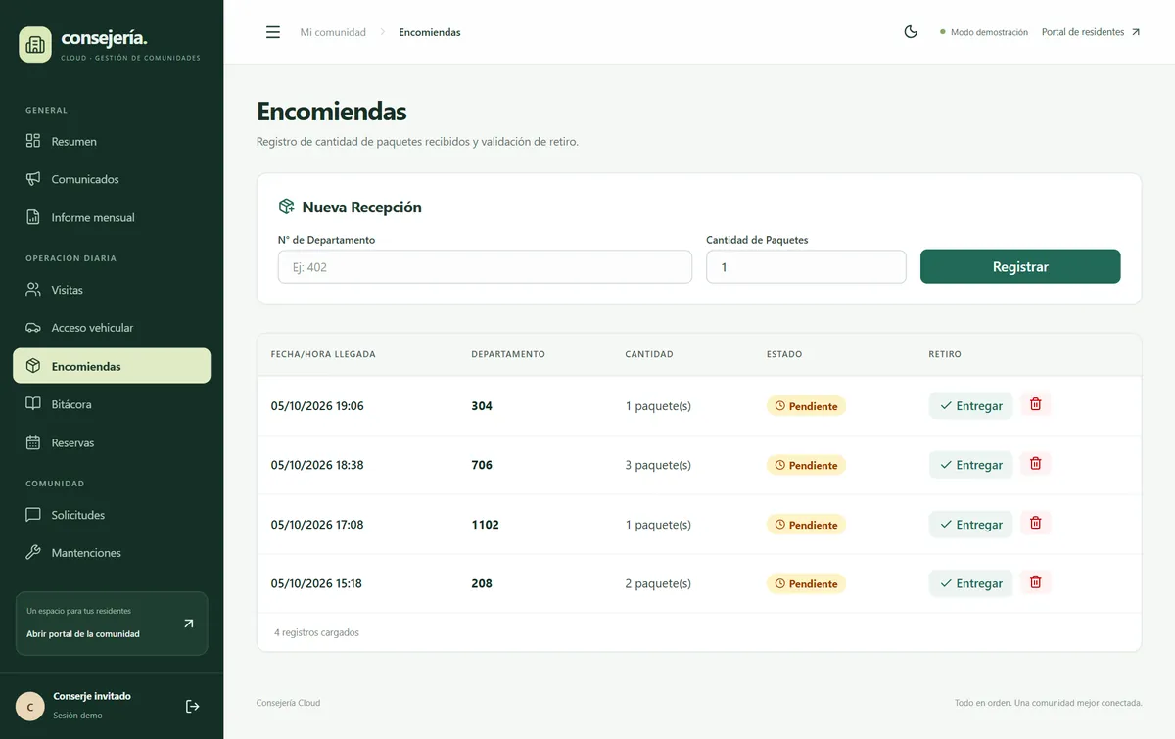Click the ESTADO column header
This screenshot has height=739, width=1175.
(784, 354)
